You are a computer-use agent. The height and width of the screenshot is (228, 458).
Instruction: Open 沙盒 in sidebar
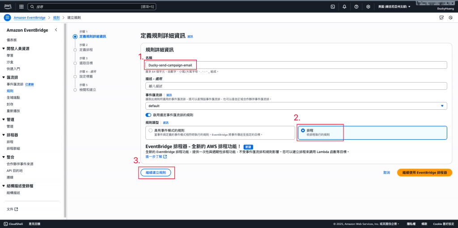[x=10, y=62]
